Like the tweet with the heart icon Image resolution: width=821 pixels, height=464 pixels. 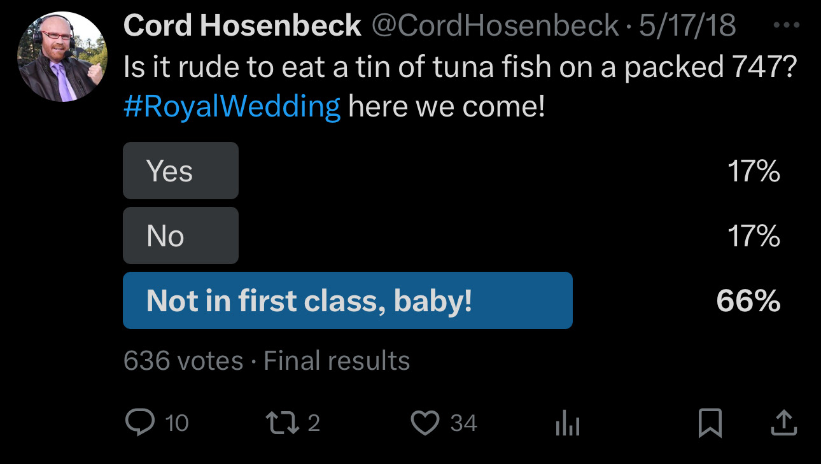[426, 423]
